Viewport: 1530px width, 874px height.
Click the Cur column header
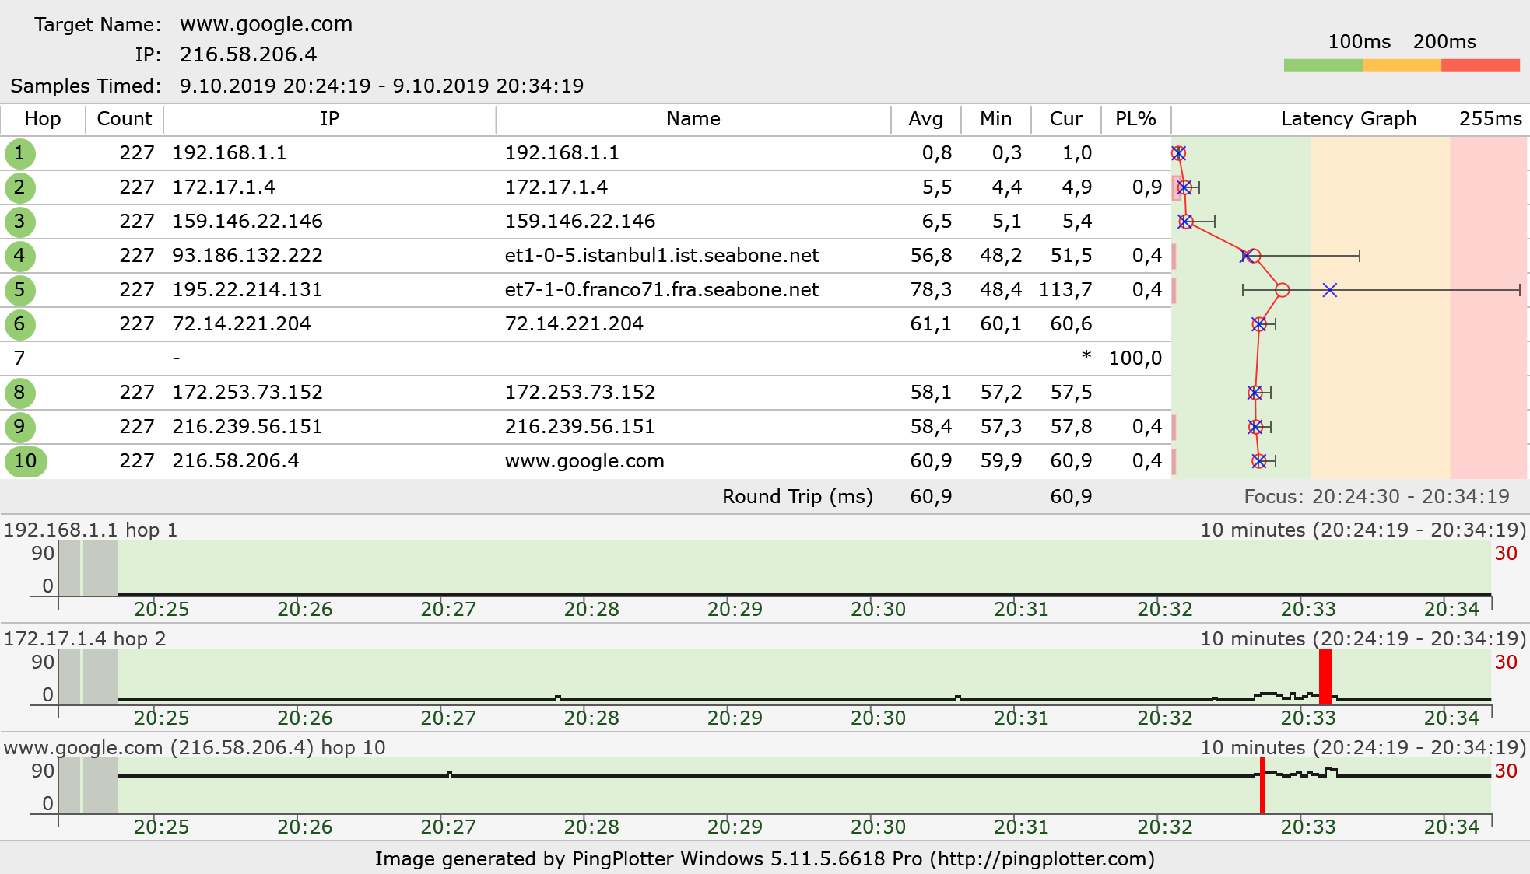(1066, 119)
